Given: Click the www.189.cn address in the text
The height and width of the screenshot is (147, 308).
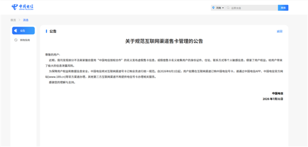Looking at the screenshot, I should pos(57,77).
